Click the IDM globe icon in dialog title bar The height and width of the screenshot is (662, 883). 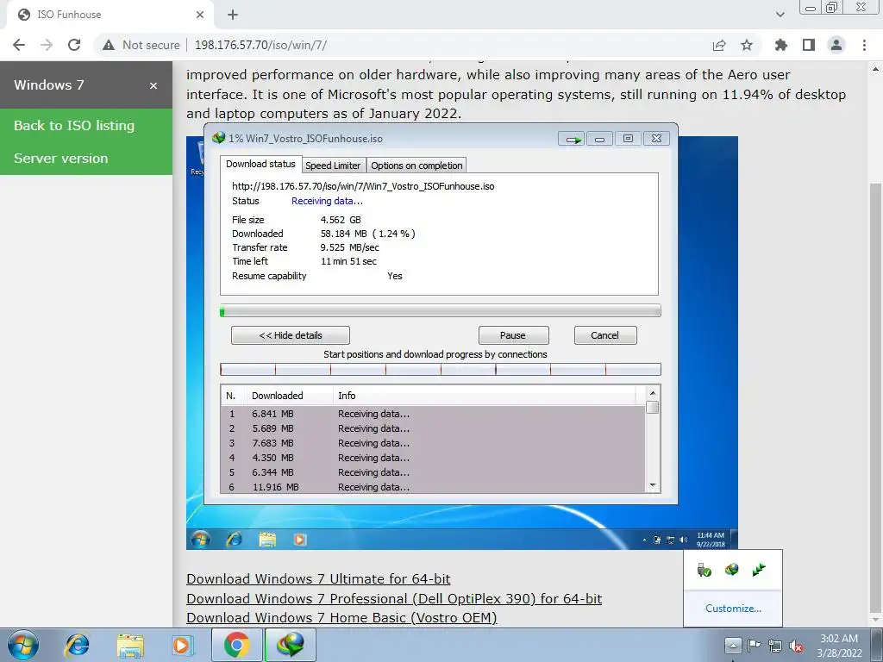pos(218,138)
